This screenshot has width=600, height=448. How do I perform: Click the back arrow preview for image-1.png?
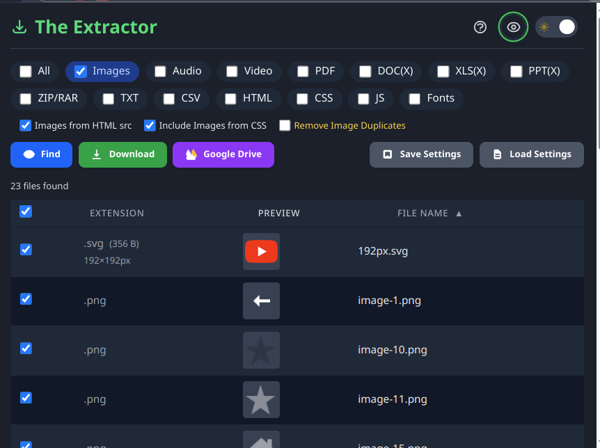261,301
